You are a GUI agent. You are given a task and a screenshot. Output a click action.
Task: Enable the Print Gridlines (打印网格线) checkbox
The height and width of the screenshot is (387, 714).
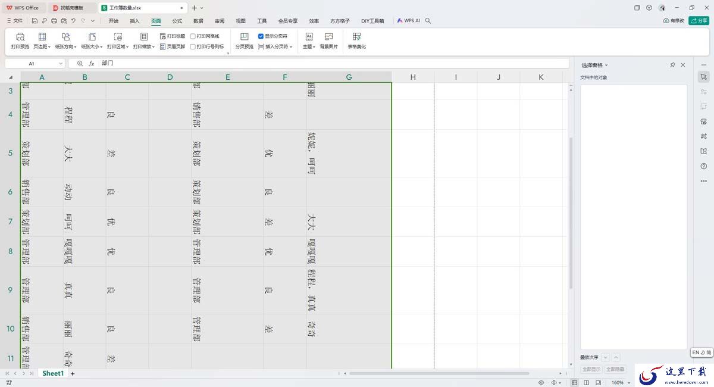(193, 36)
